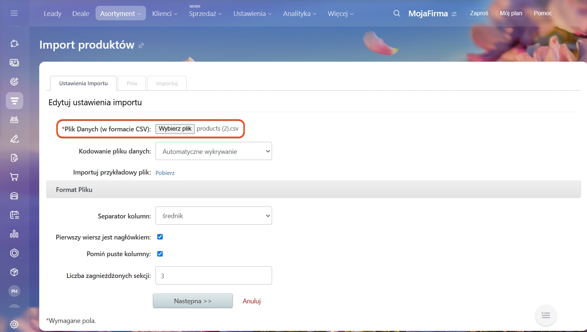Open the Separator kolumn dropdown
The width and height of the screenshot is (587, 332).
coord(214,216)
